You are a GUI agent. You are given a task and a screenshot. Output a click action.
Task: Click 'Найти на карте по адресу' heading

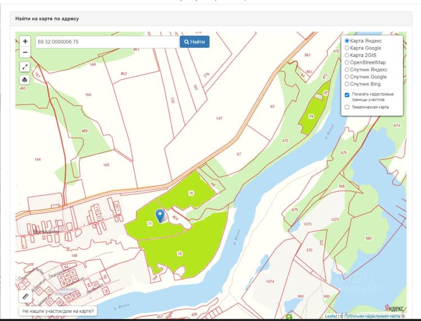click(x=47, y=19)
